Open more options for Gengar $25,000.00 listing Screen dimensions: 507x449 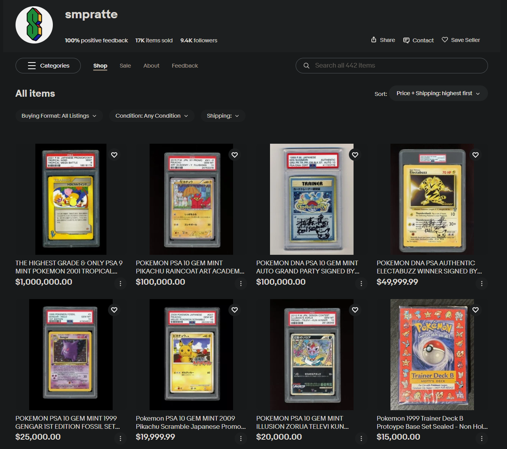[120, 439]
